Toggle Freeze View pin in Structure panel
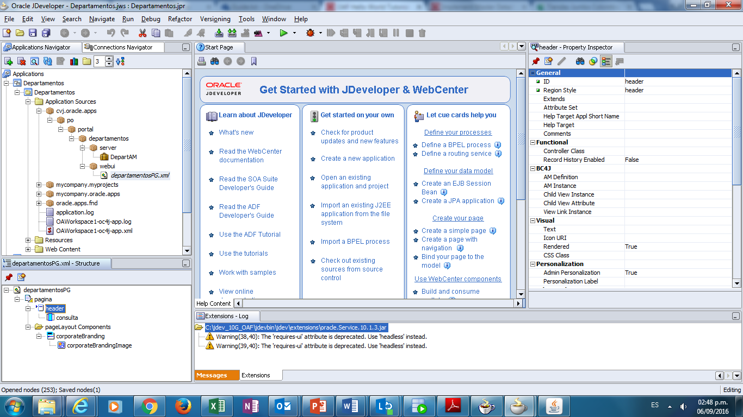The image size is (743, 417). coord(8,277)
